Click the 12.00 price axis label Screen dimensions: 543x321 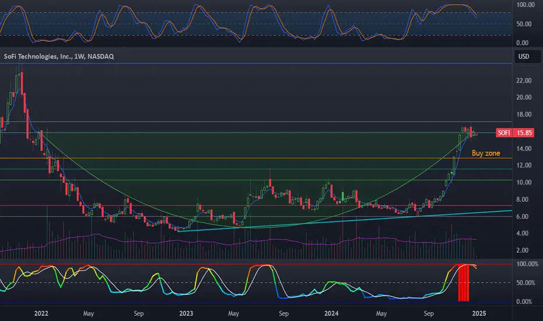click(x=524, y=166)
